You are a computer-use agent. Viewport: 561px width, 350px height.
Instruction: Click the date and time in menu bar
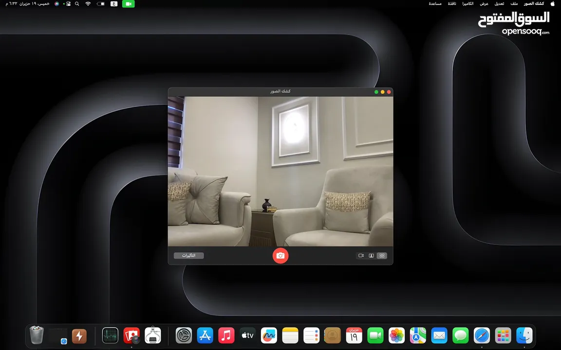[x=27, y=3]
